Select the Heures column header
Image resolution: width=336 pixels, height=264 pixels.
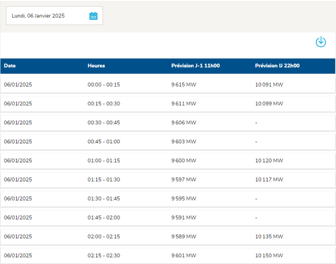coord(96,66)
